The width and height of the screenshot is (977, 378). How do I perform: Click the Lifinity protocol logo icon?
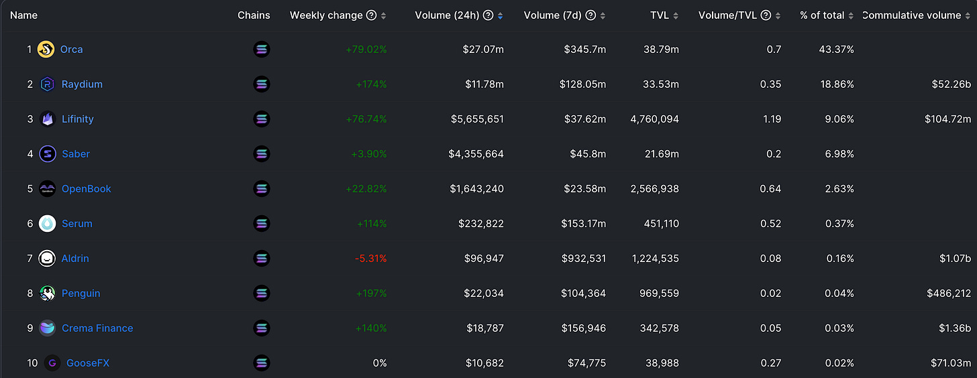[x=48, y=119]
